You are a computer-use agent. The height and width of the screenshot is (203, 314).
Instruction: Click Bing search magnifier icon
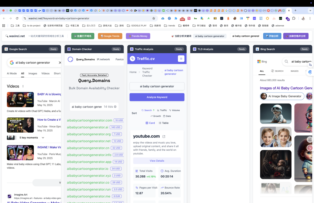point(286,62)
